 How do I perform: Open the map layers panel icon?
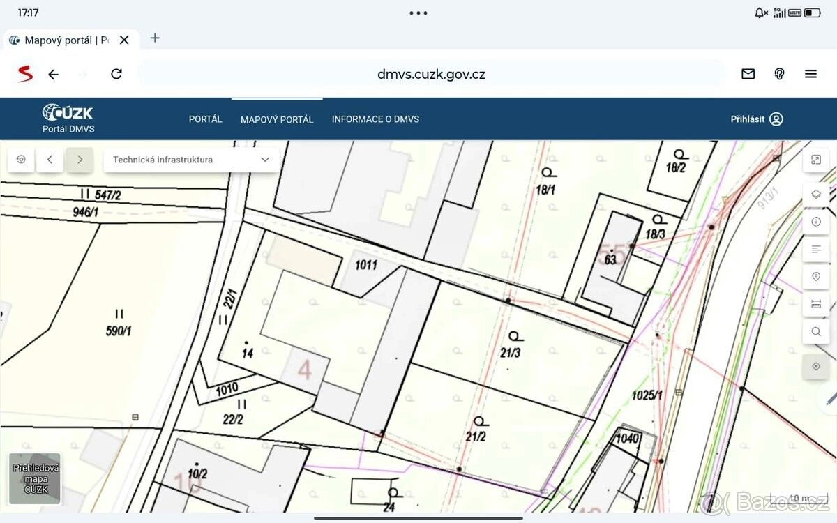816,194
